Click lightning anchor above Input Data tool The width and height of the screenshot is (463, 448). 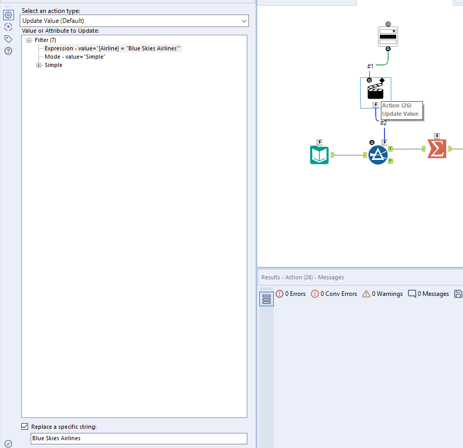[320, 142]
